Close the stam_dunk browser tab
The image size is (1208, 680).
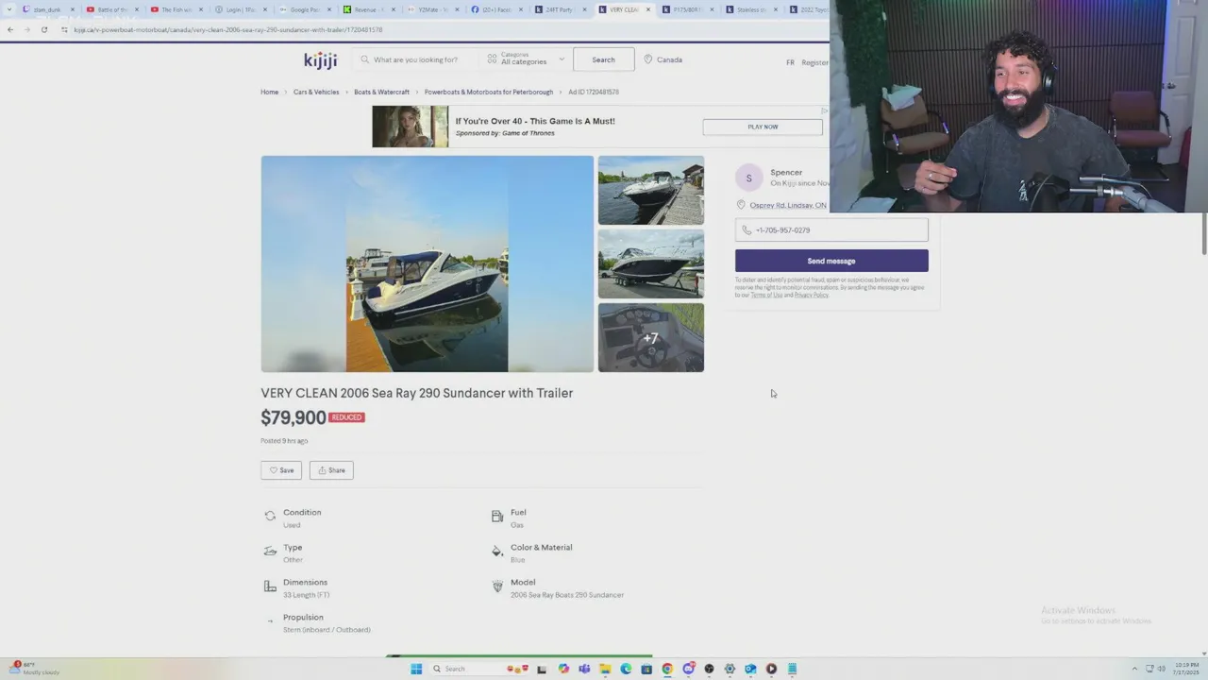72,9
